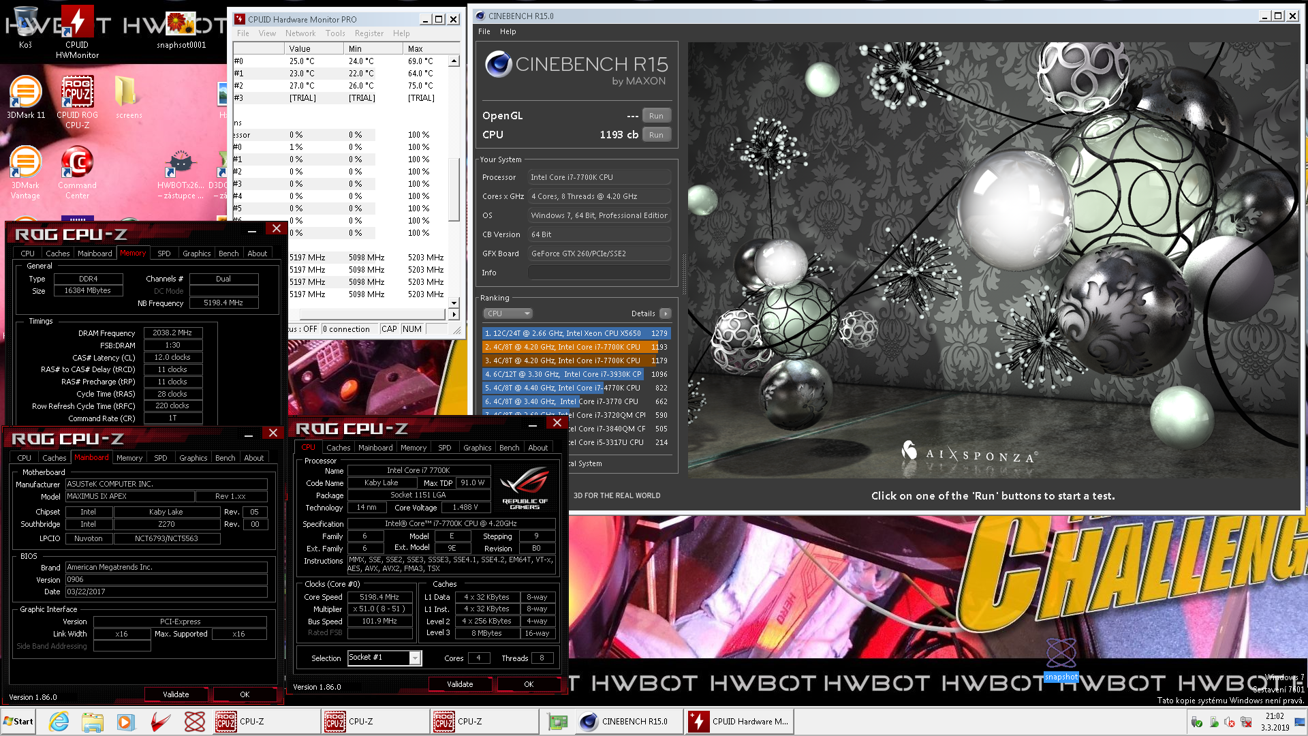Image resolution: width=1308 pixels, height=736 pixels.
Task: Click ROG Republic of Gamers logo in CPU-Z
Action: tap(525, 487)
